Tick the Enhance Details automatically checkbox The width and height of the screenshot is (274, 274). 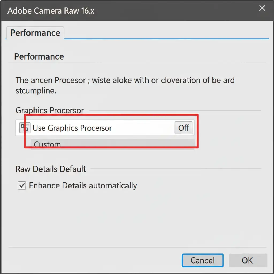tap(22, 185)
